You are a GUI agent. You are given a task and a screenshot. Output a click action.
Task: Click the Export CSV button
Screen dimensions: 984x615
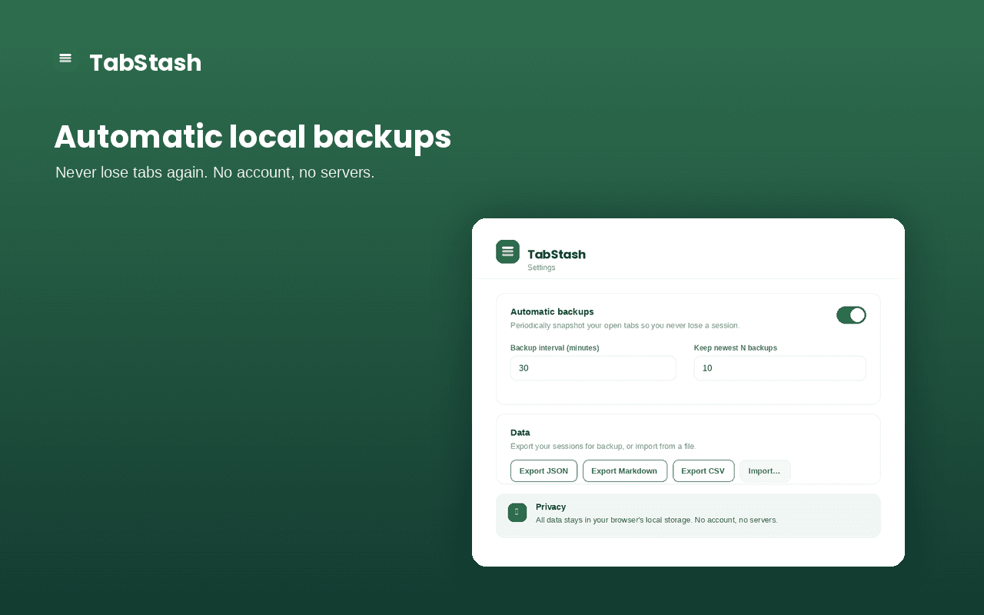coord(703,471)
